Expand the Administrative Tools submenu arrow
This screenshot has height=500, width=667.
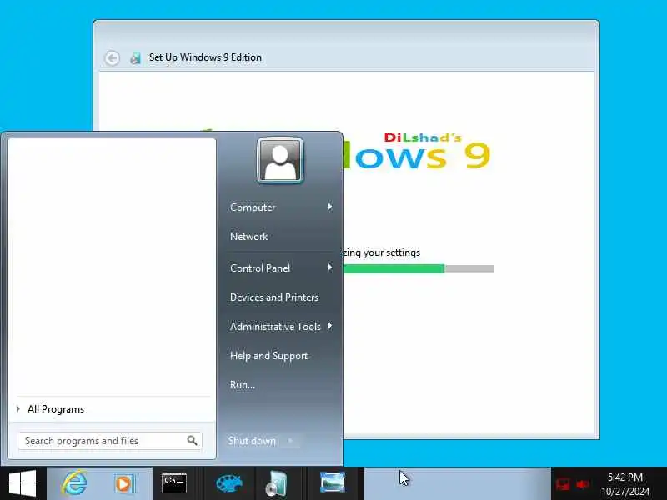330,326
